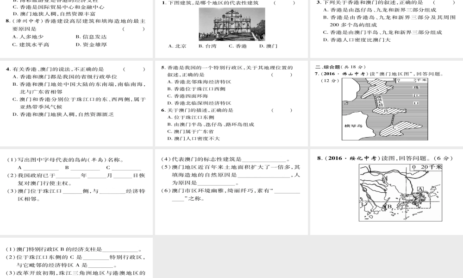Choose answer D. 澳门 under the photo

pos(268,46)
